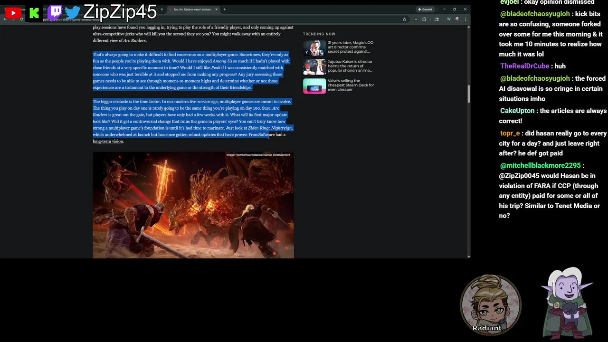Screen dimensions: 608x342
Task: Click the 'Image: FromSoftware/Bandai Namco Entertainment' credit
Action: click(x=258, y=155)
